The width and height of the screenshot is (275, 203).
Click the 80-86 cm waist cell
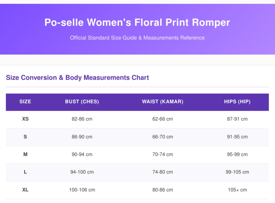[x=163, y=190]
